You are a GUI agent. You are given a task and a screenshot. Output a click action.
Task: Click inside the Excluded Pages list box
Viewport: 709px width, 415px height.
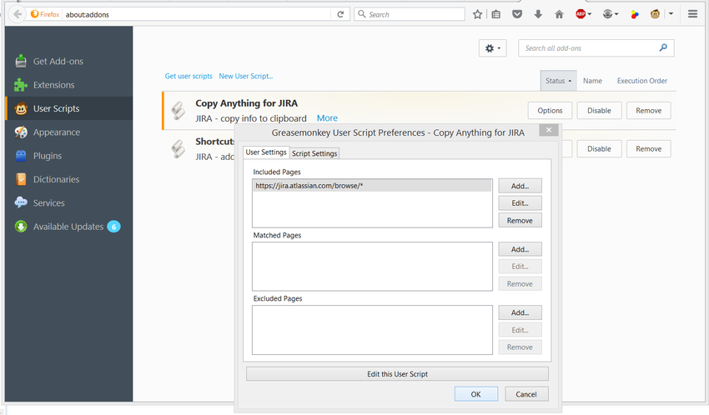coord(372,330)
